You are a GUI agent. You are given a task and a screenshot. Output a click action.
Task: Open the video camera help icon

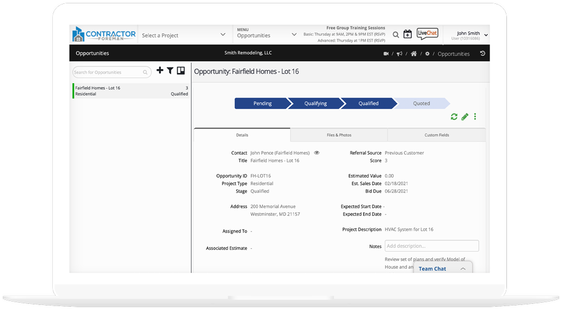click(x=386, y=54)
